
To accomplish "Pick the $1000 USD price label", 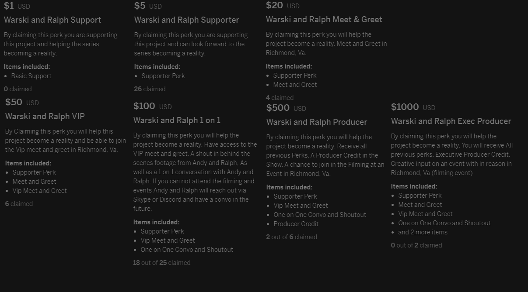I will click(413, 107).
